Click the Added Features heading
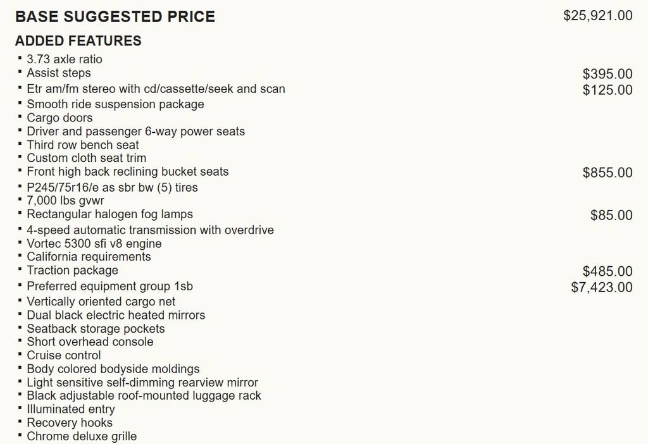Screen dimensions: 648x444 tap(78, 41)
